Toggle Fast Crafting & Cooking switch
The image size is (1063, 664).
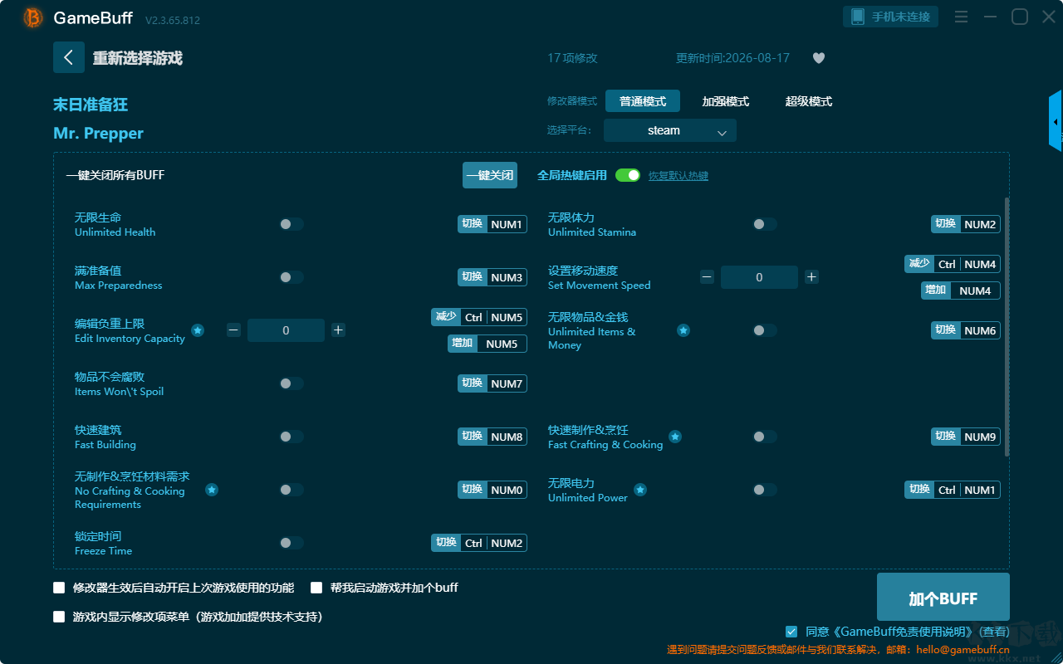[x=765, y=437]
